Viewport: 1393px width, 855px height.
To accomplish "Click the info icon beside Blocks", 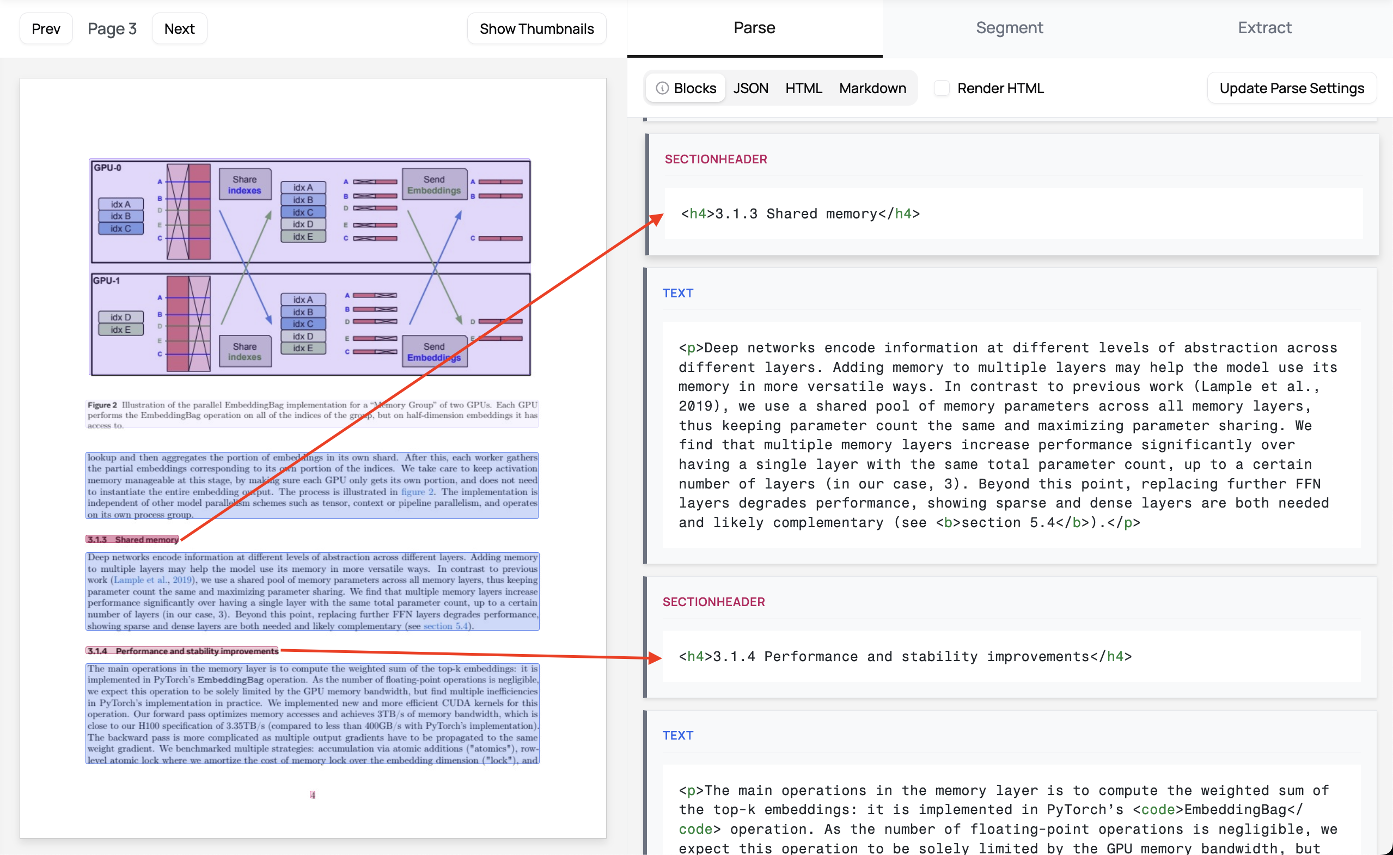I will [662, 88].
